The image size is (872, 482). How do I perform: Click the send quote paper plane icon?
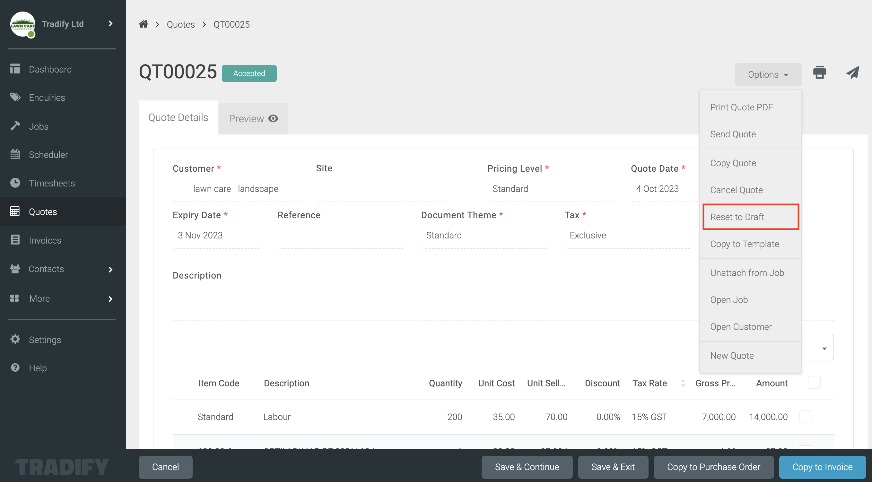click(x=852, y=73)
